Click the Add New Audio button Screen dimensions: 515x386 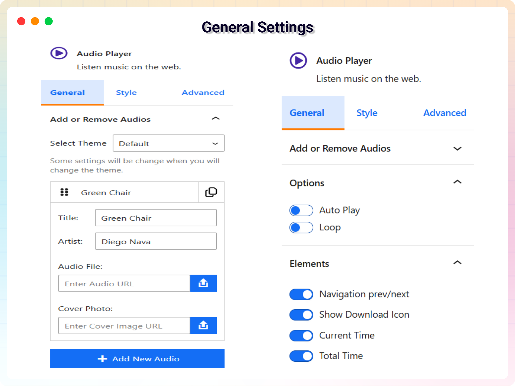point(137,359)
